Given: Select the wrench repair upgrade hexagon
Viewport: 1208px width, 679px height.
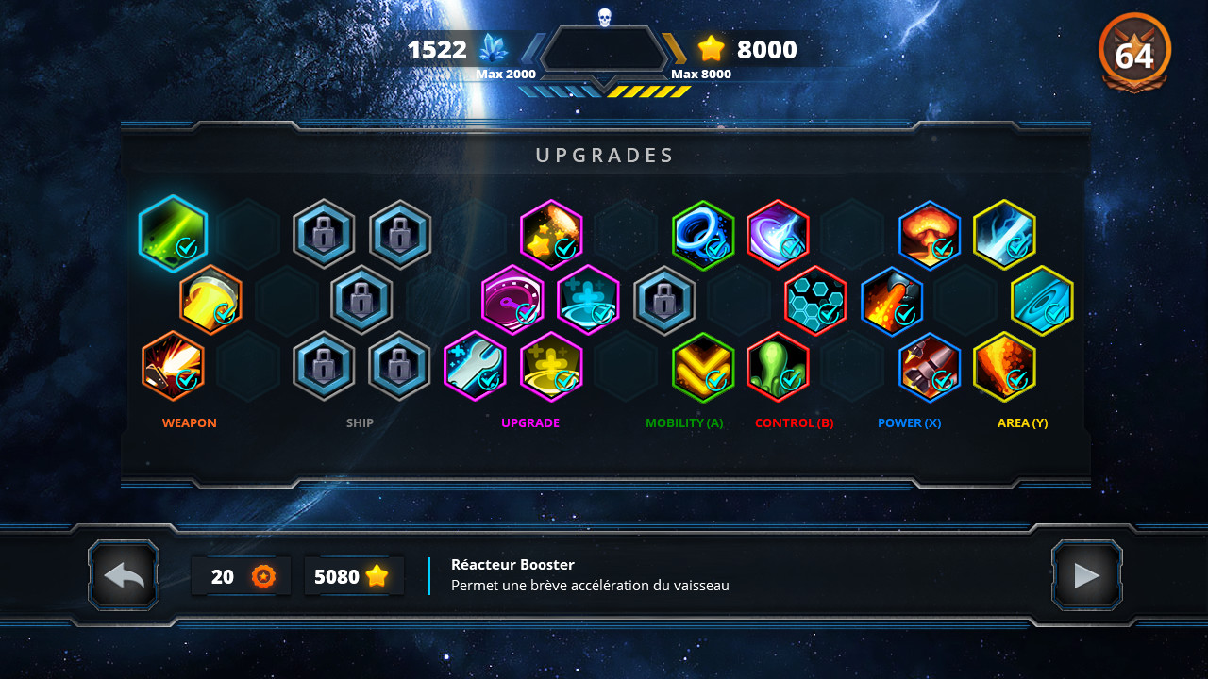Looking at the screenshot, I should [x=475, y=367].
